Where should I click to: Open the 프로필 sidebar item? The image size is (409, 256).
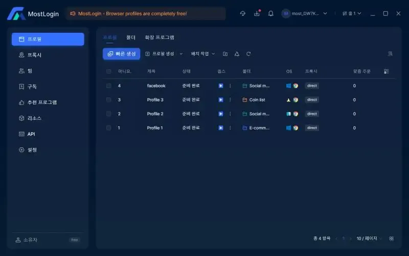(48, 39)
